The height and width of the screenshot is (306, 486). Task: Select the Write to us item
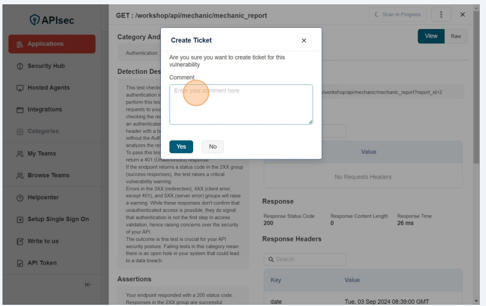tap(43, 241)
